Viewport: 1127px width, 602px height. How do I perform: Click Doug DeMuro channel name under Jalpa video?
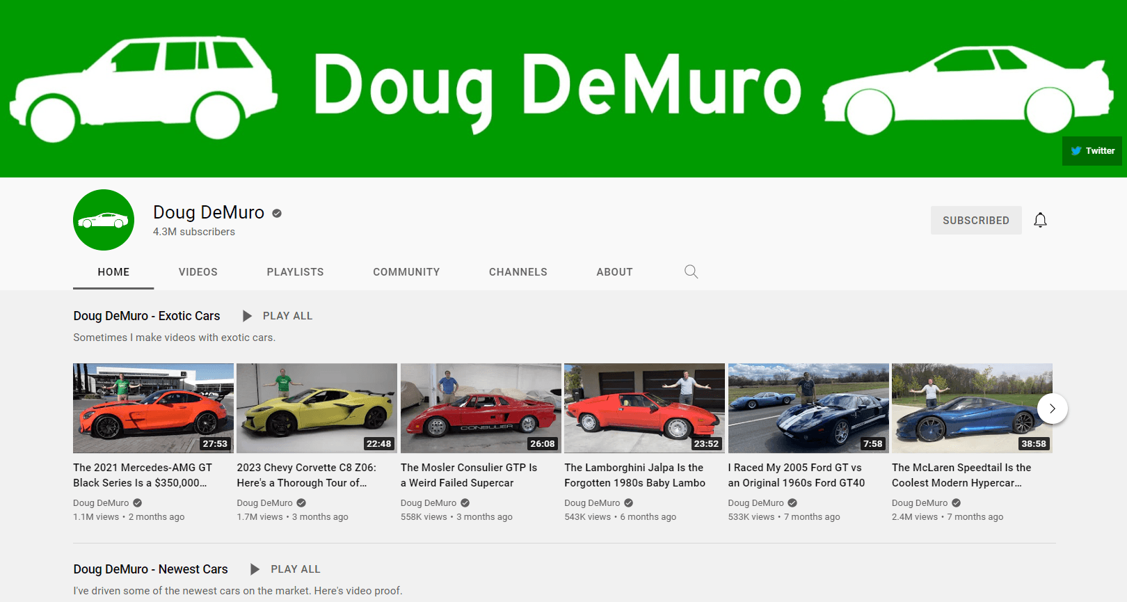click(x=592, y=503)
